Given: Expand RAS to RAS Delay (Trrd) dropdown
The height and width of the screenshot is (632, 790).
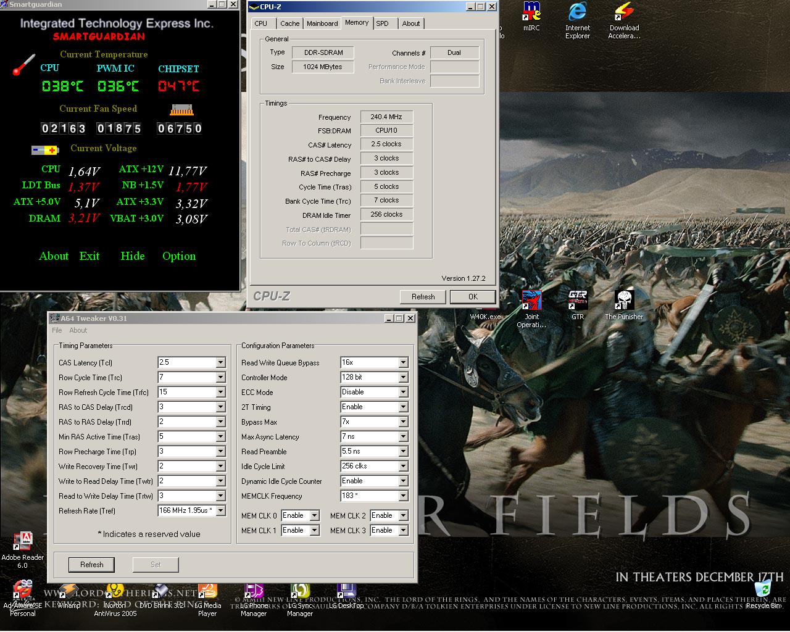Looking at the screenshot, I should tap(220, 422).
